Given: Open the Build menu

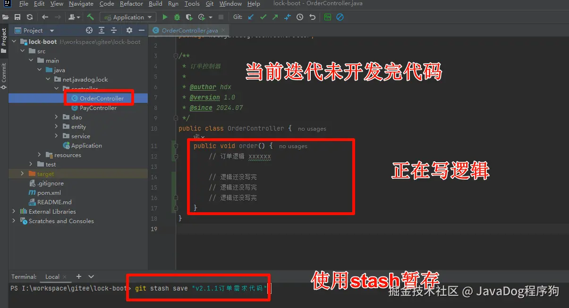Looking at the screenshot, I should [155, 4].
